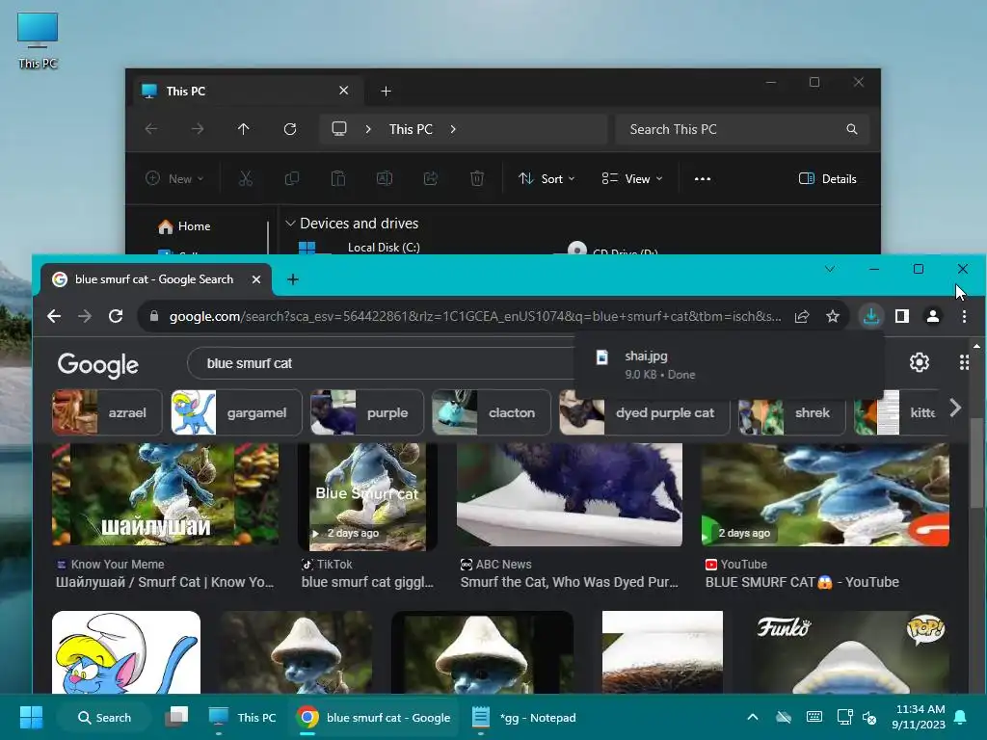The image size is (987, 740).
Task: Open the Google apps grid
Action: click(x=964, y=362)
